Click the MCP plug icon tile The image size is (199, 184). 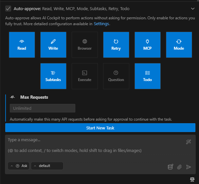[148, 45]
